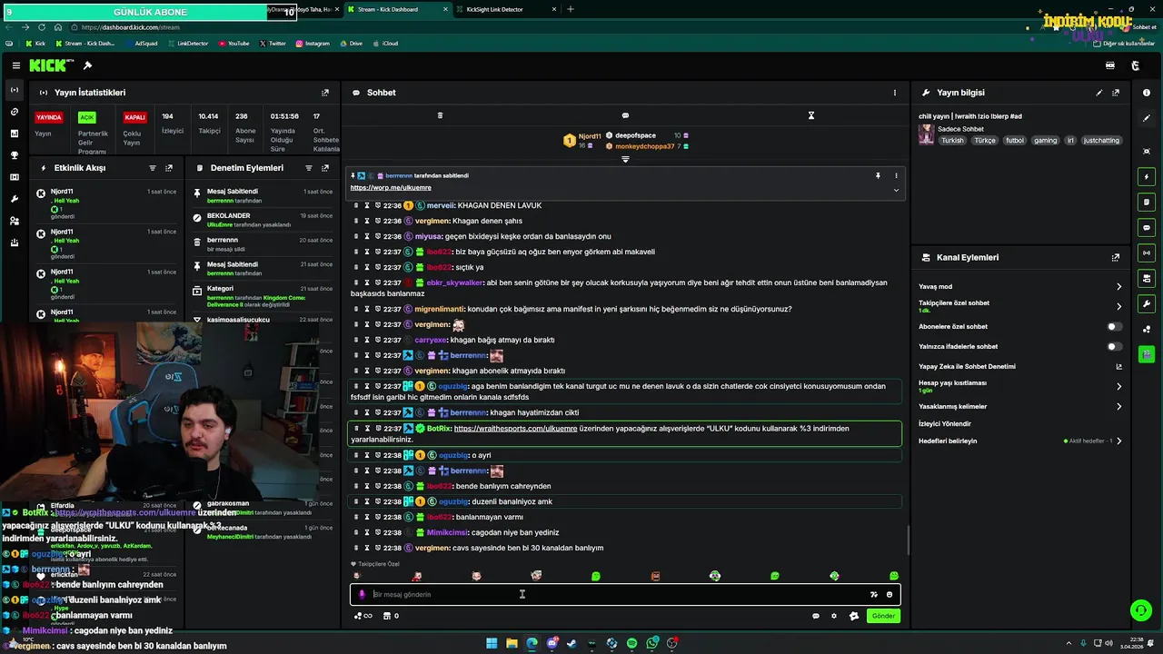Click the justchatting stream tag
1163x654 pixels.
pos(1102,141)
